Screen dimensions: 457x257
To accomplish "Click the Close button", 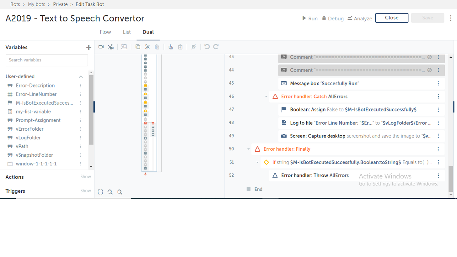I will (392, 18).
